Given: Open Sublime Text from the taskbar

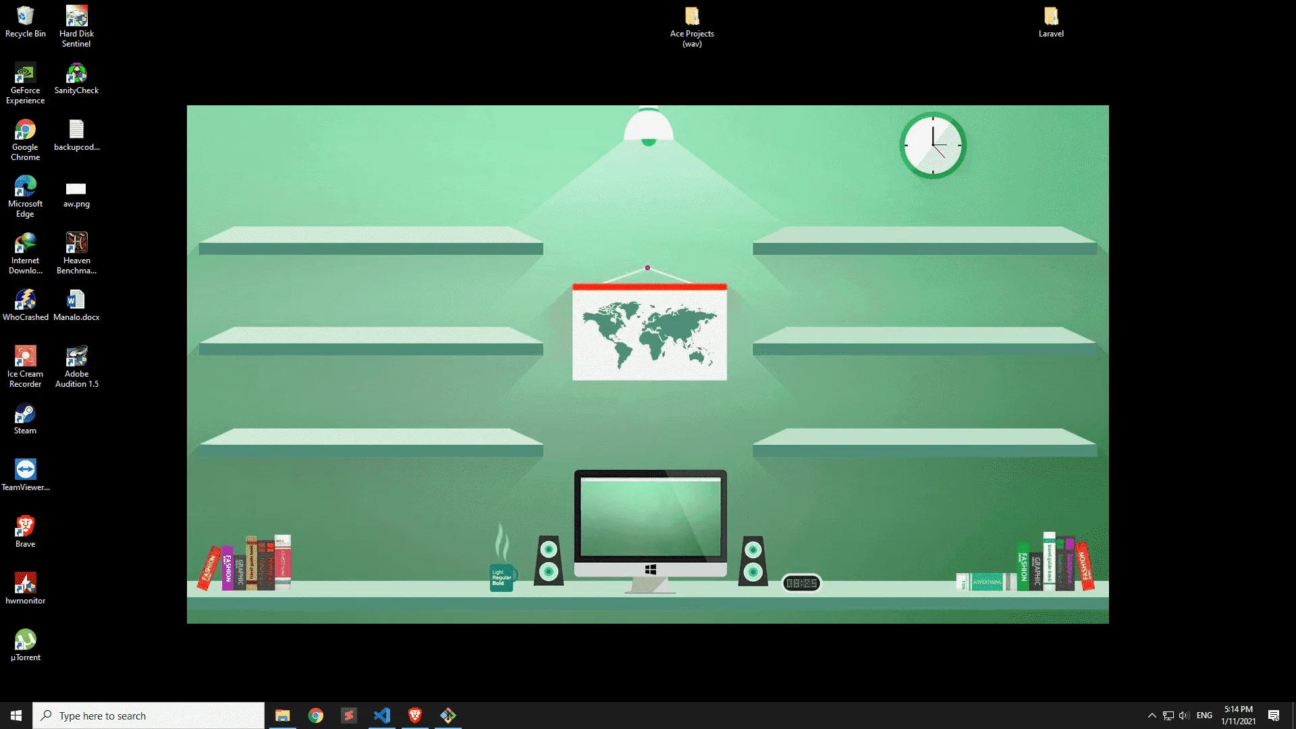Looking at the screenshot, I should coord(348,715).
